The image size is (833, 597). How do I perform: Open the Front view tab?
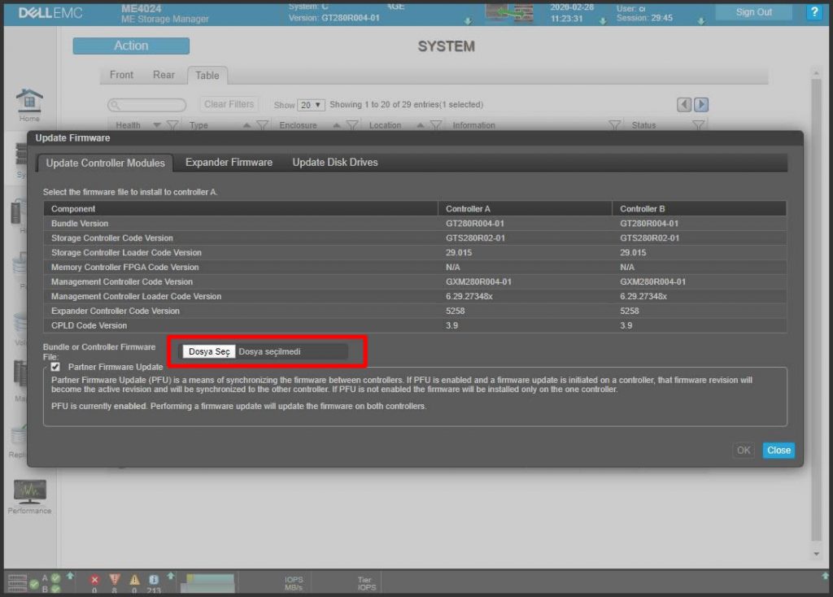point(121,75)
